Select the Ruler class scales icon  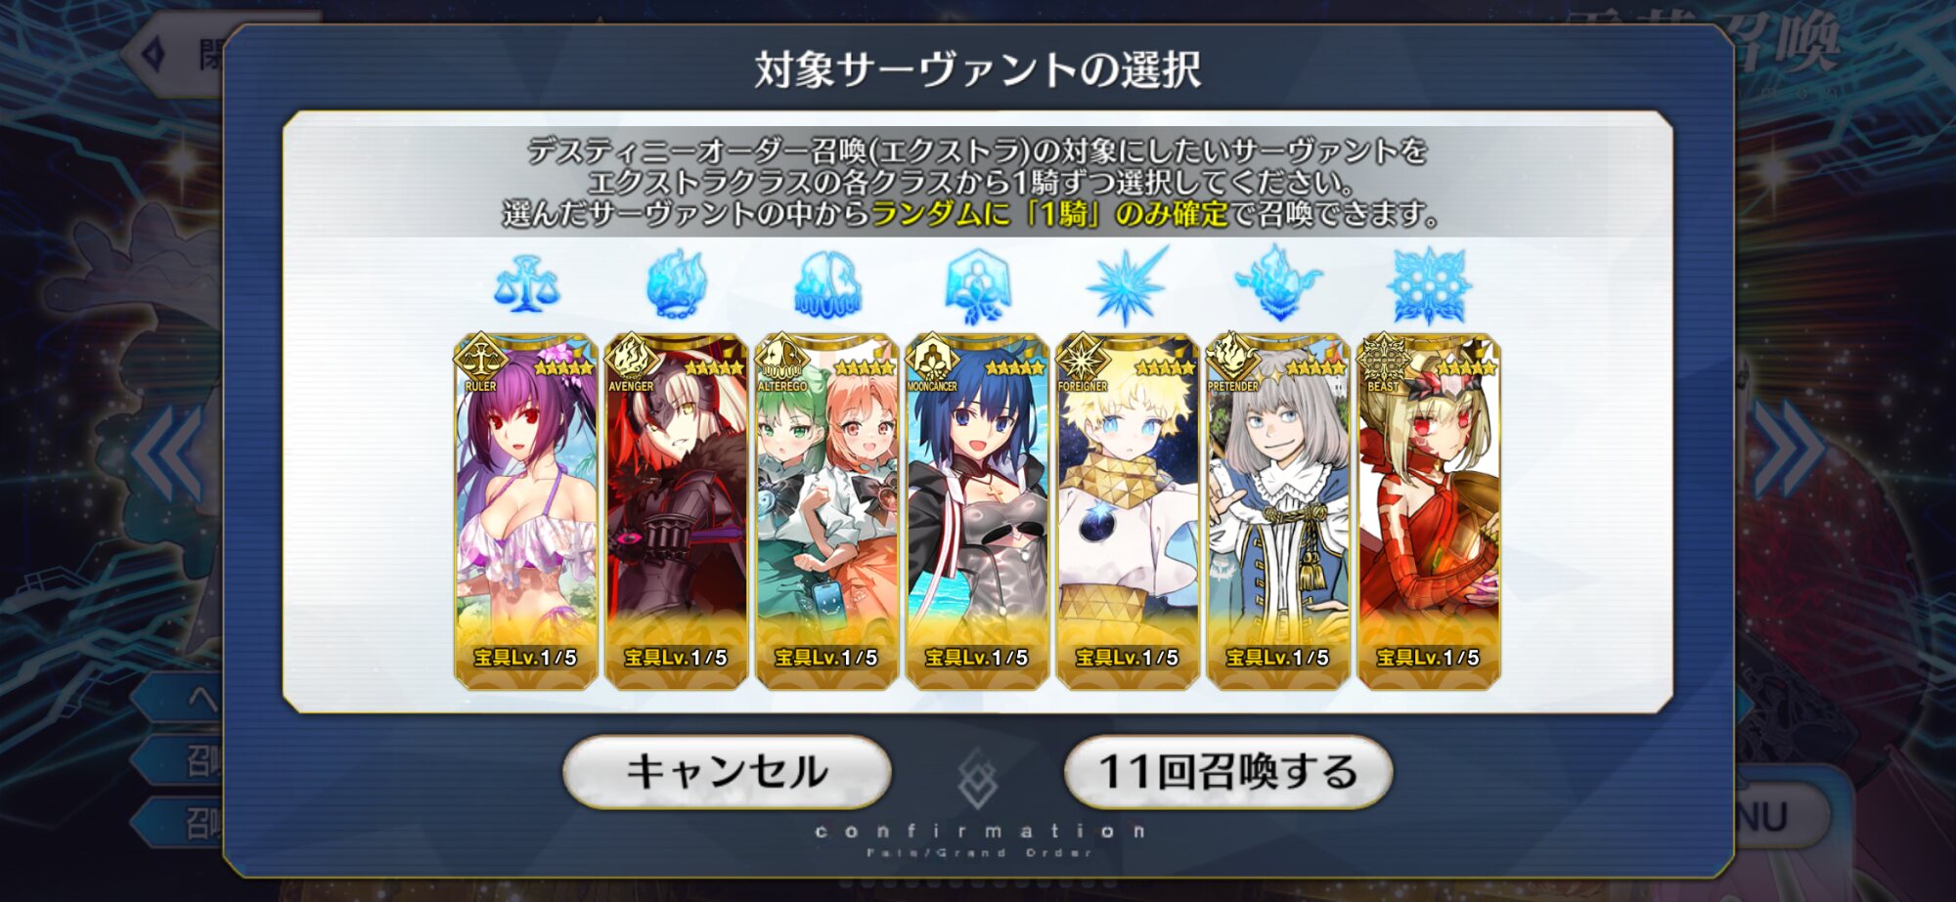(526, 284)
